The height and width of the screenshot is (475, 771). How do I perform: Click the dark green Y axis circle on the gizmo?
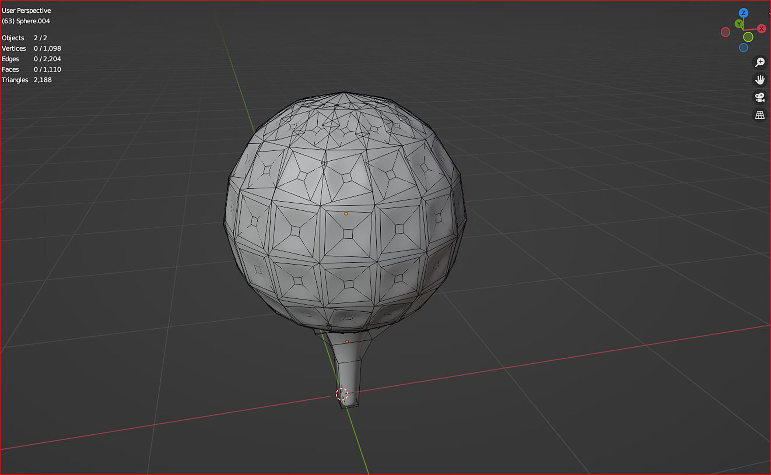point(739,24)
